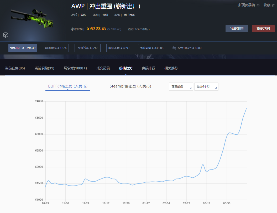Image resolution: width=277 pixels, height=213 pixels.
Task: Click the 3D inspect cube icon
Action: pos(6,35)
